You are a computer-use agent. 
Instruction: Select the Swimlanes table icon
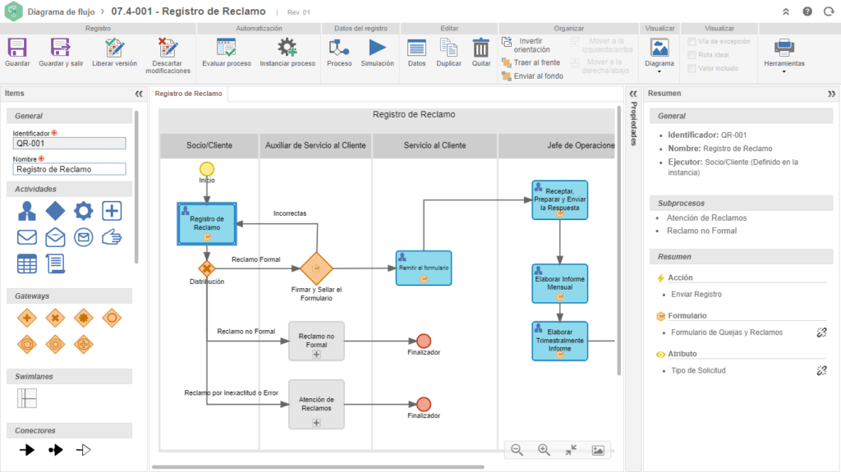click(x=27, y=398)
